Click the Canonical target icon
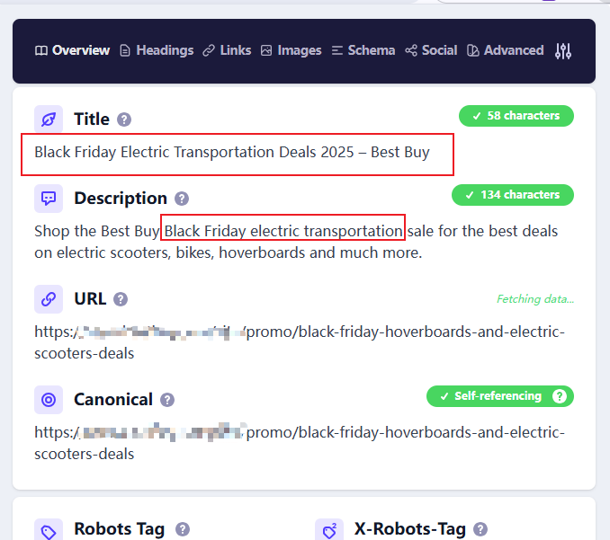The height and width of the screenshot is (540, 610). [x=49, y=400]
